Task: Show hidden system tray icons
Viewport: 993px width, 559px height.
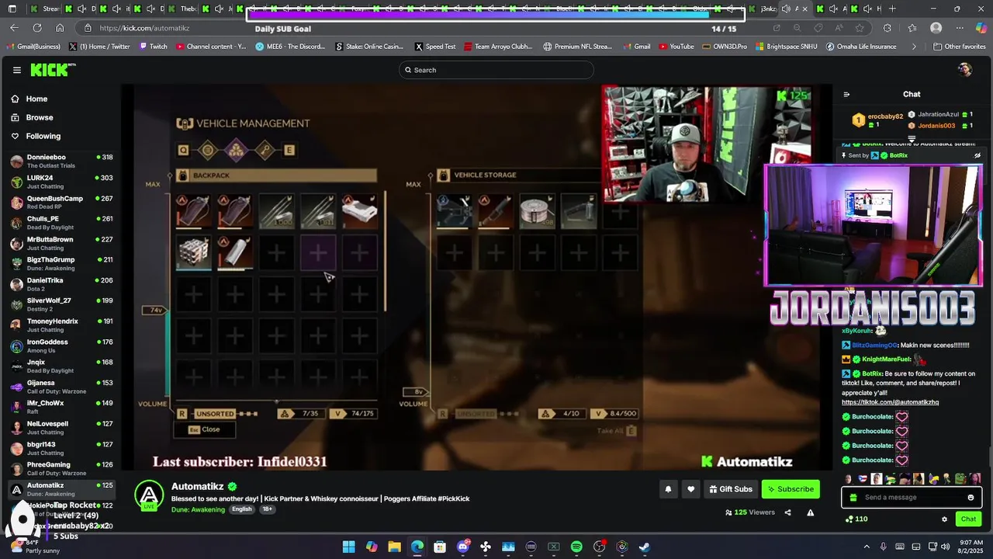Action: 867,547
